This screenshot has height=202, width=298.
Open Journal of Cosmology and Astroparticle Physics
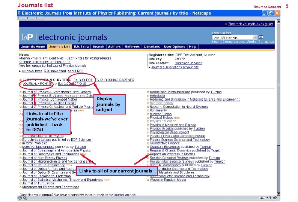pos(56,150)
